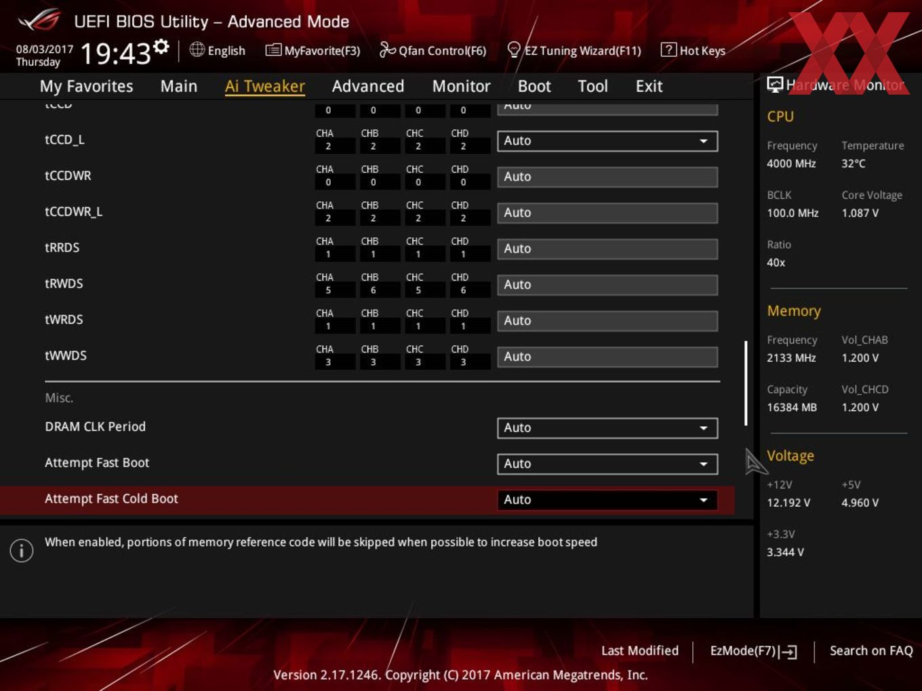Open Search on FAQ link
922x691 pixels.
coord(871,650)
